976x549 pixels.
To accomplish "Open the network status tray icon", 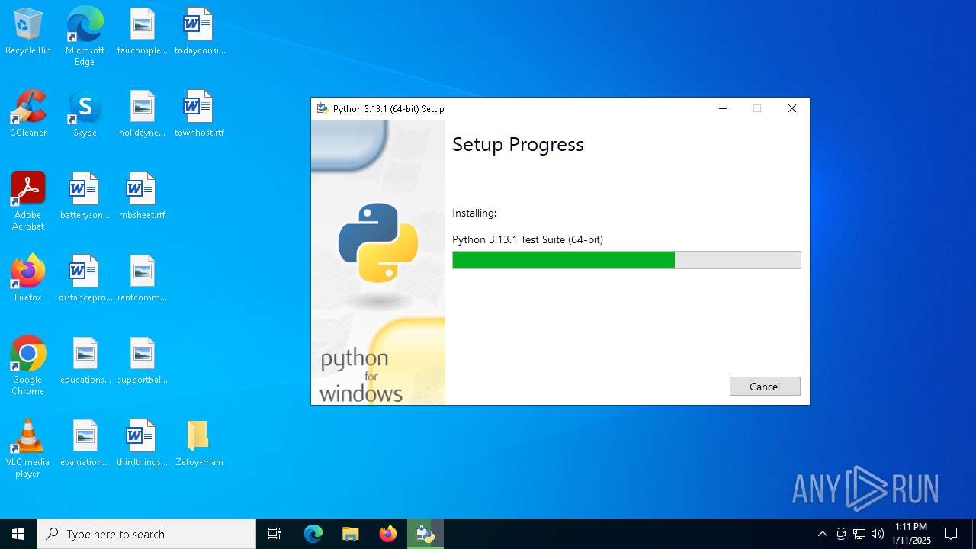I will pyautogui.click(x=859, y=534).
